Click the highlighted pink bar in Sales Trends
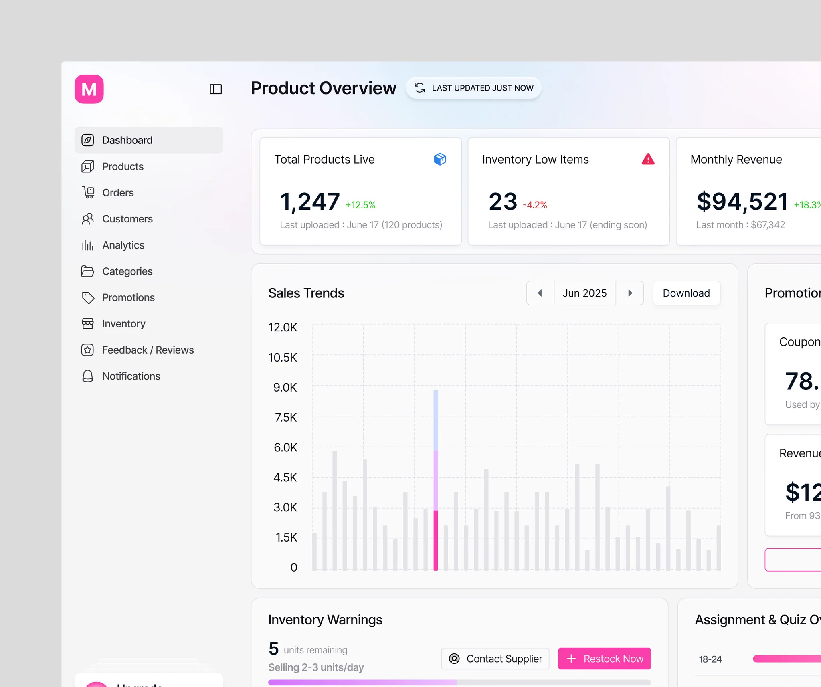 pos(436,540)
